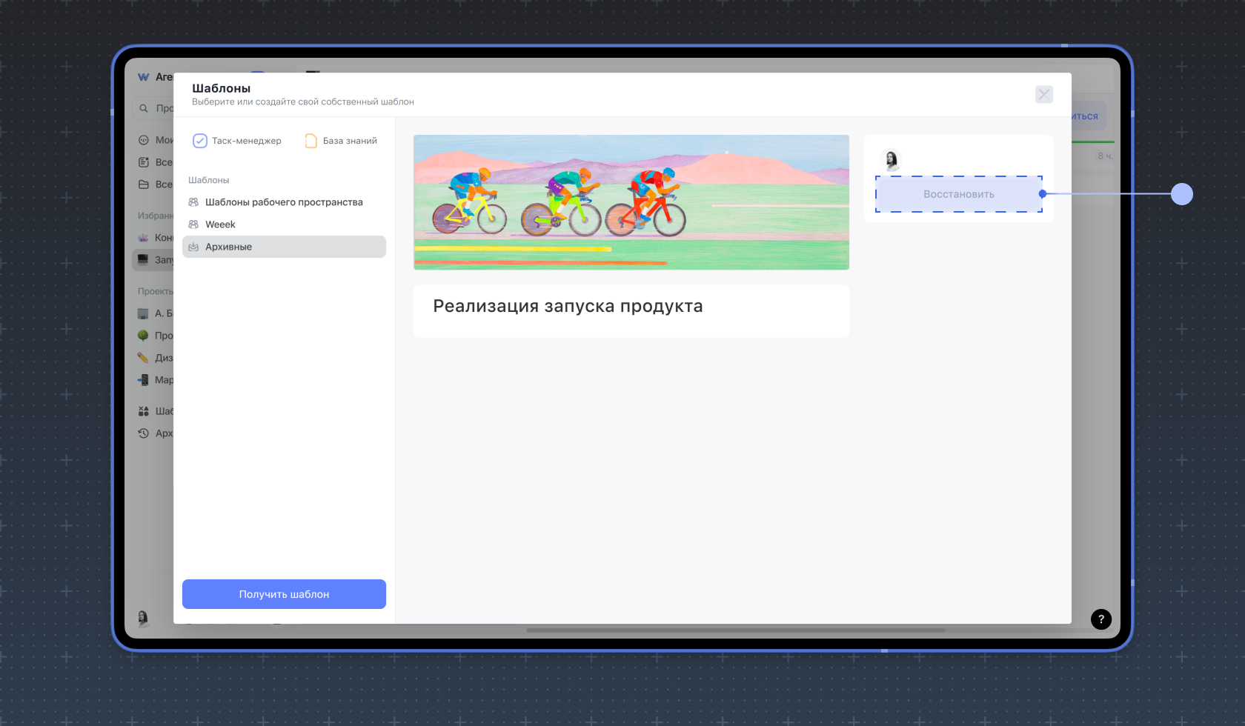Switch to Таск-менеджер tab
Image resolution: width=1245 pixels, height=726 pixels.
coord(246,141)
